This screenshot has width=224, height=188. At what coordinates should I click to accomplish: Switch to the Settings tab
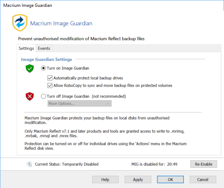[26, 48]
